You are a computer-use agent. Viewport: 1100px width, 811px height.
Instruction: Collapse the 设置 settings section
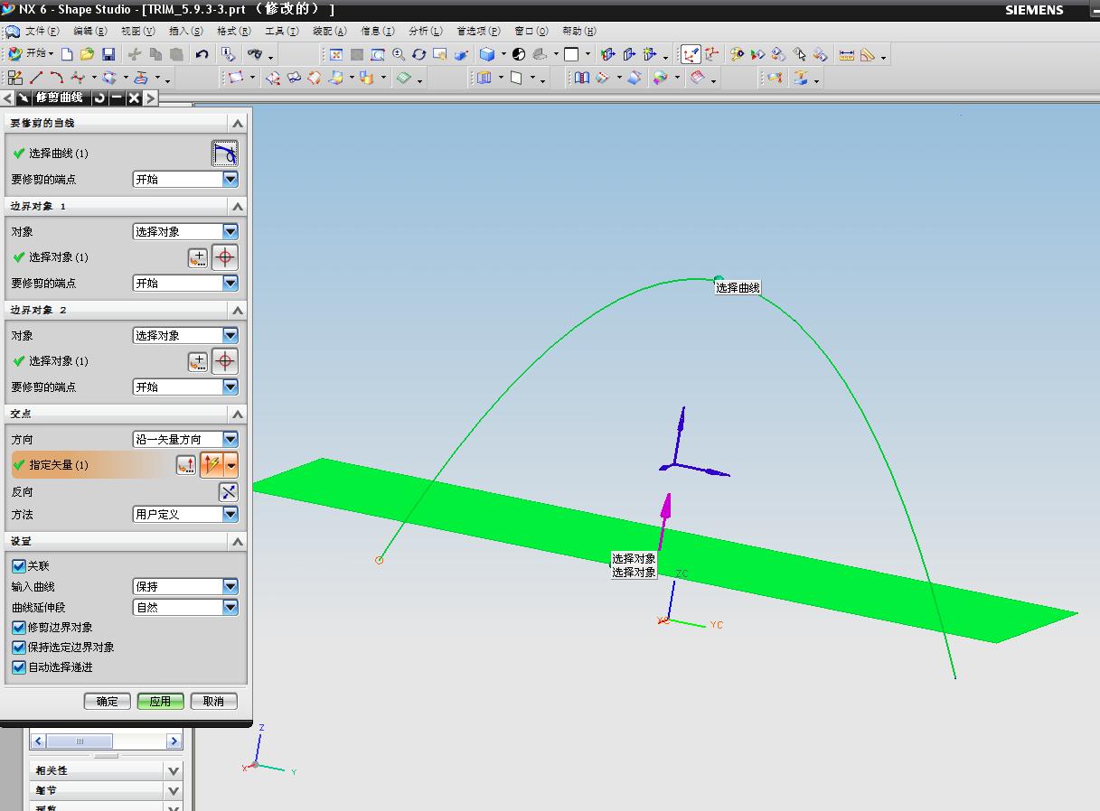pyautogui.click(x=238, y=541)
